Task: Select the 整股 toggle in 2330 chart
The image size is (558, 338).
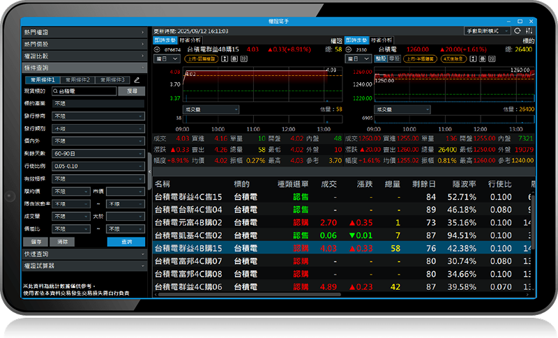Action: (x=381, y=59)
